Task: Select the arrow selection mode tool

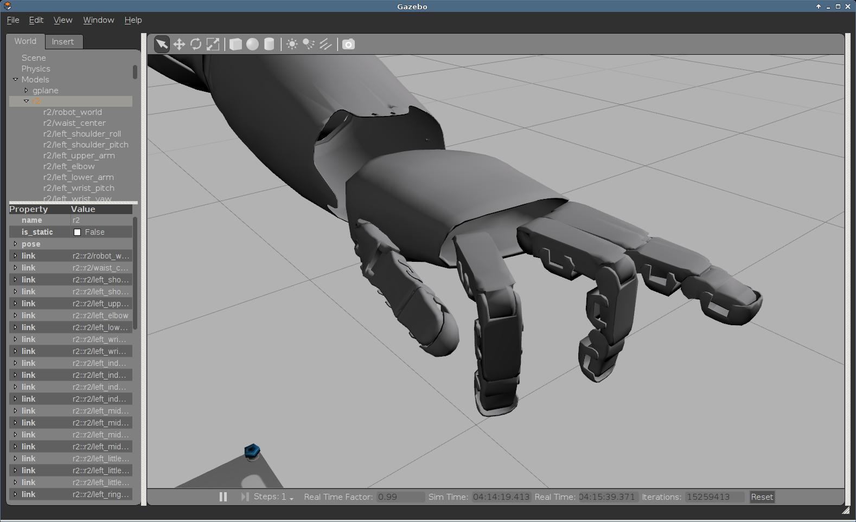Action: (x=162, y=44)
